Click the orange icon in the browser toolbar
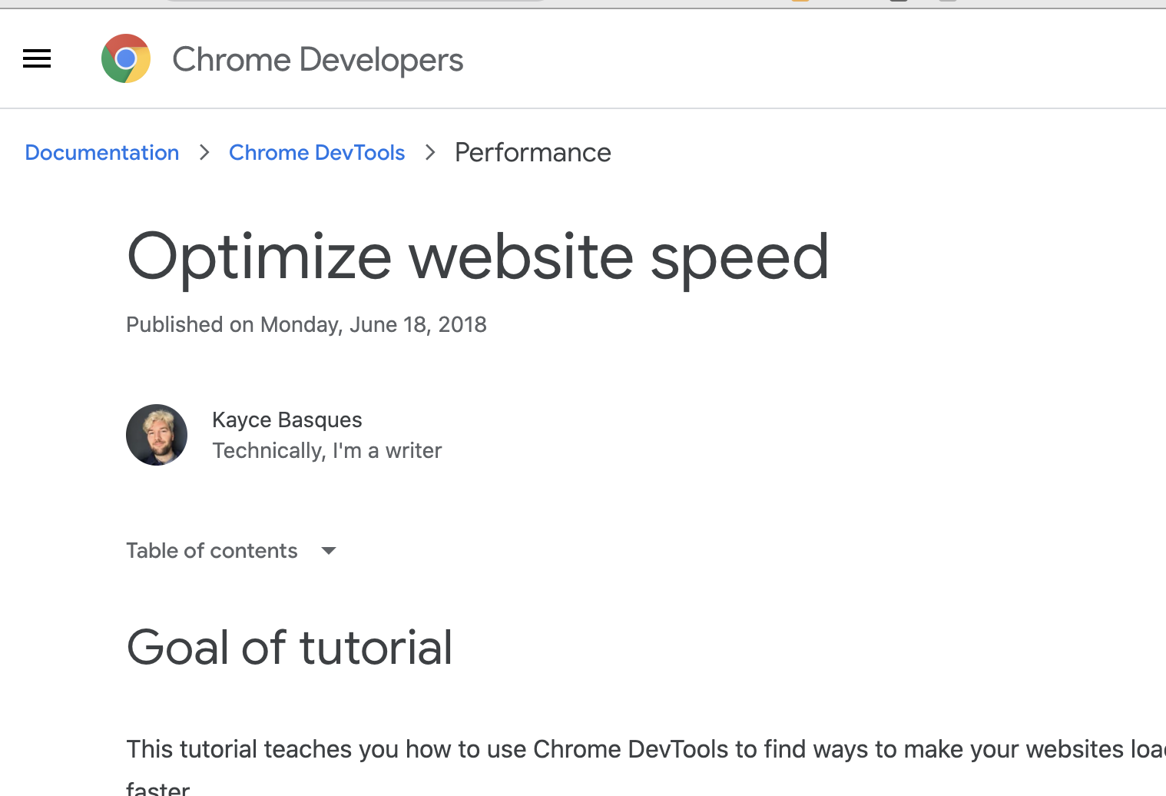This screenshot has width=1166, height=796. 799,3
